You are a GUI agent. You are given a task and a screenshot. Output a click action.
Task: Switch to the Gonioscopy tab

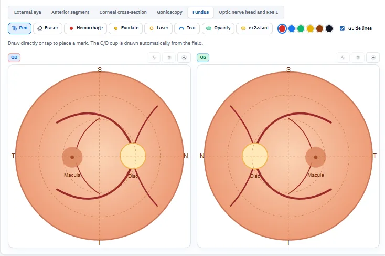coord(169,12)
